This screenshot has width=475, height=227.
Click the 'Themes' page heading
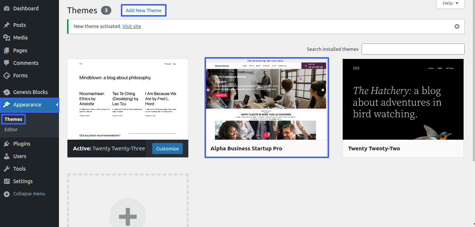[82, 10]
